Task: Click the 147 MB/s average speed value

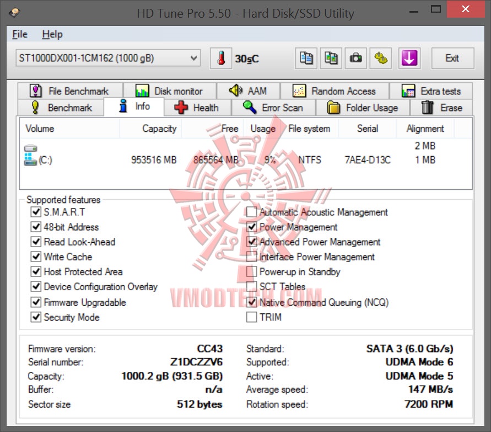Action: click(x=430, y=390)
